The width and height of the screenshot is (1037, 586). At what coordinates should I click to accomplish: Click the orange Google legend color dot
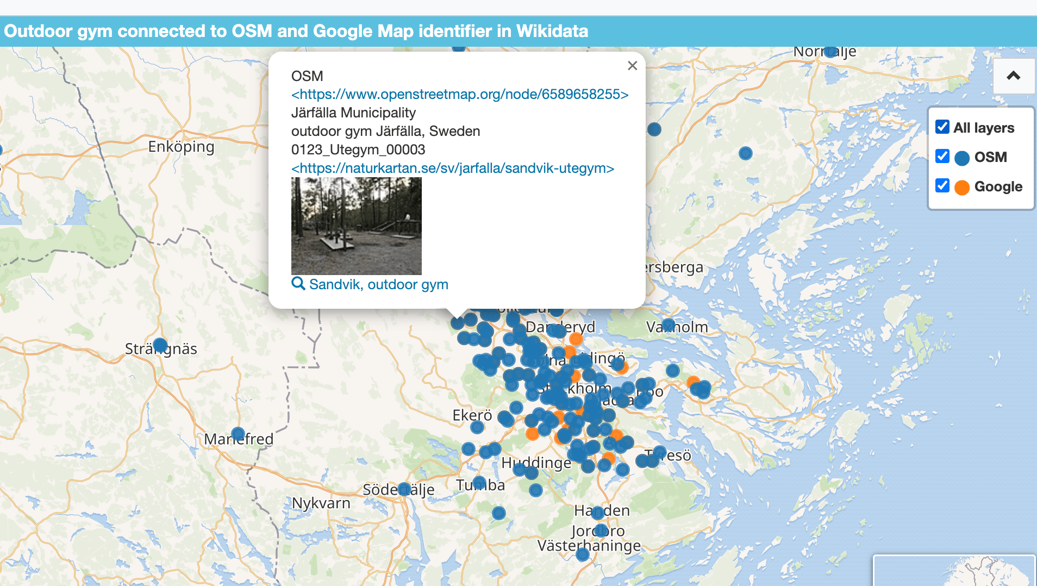[x=962, y=188]
